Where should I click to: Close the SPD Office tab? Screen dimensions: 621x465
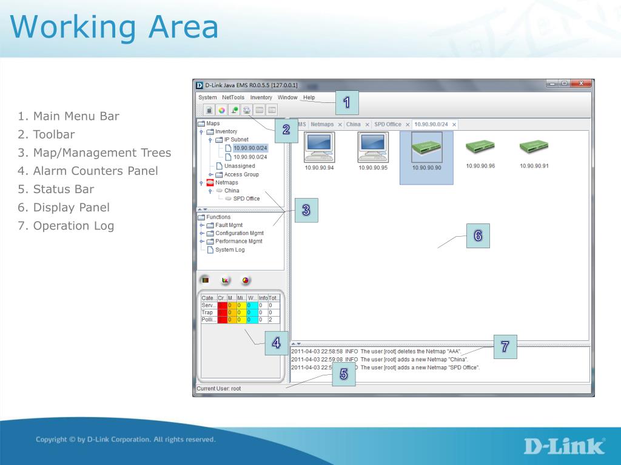click(407, 125)
